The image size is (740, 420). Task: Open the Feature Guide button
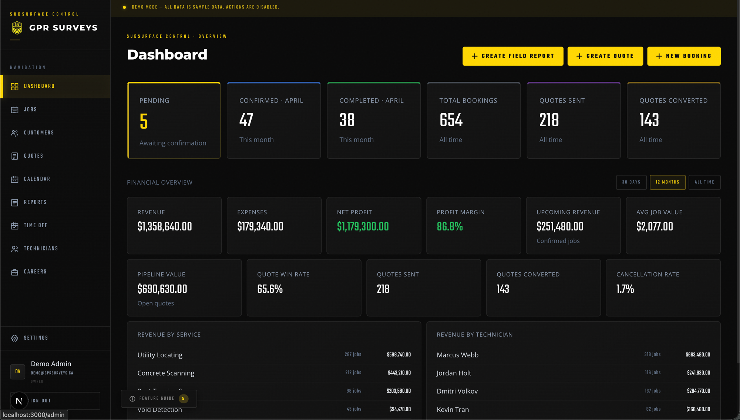click(x=159, y=399)
